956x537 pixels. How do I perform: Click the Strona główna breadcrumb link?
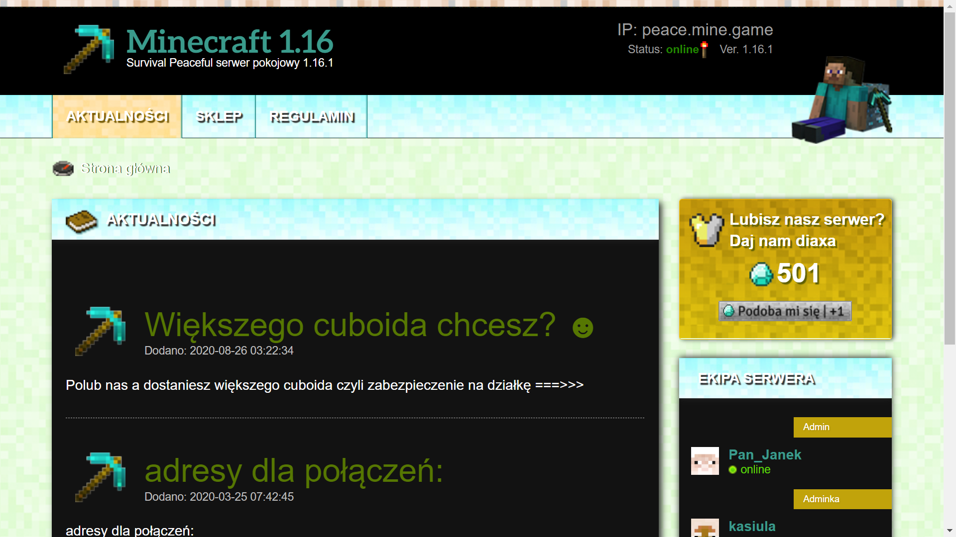[x=126, y=169]
